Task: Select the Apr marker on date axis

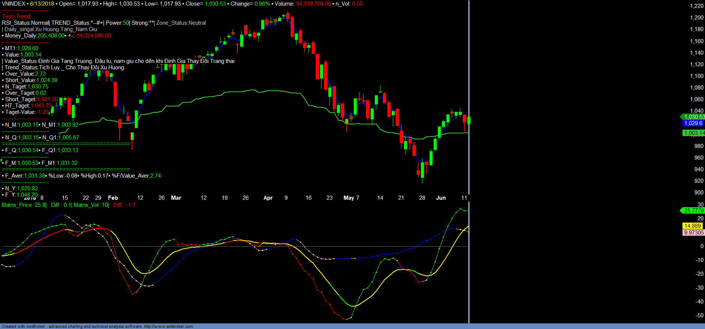Action: click(x=268, y=198)
